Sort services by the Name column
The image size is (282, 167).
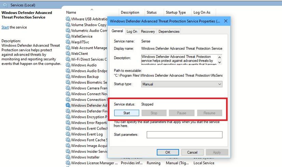pos(71,12)
